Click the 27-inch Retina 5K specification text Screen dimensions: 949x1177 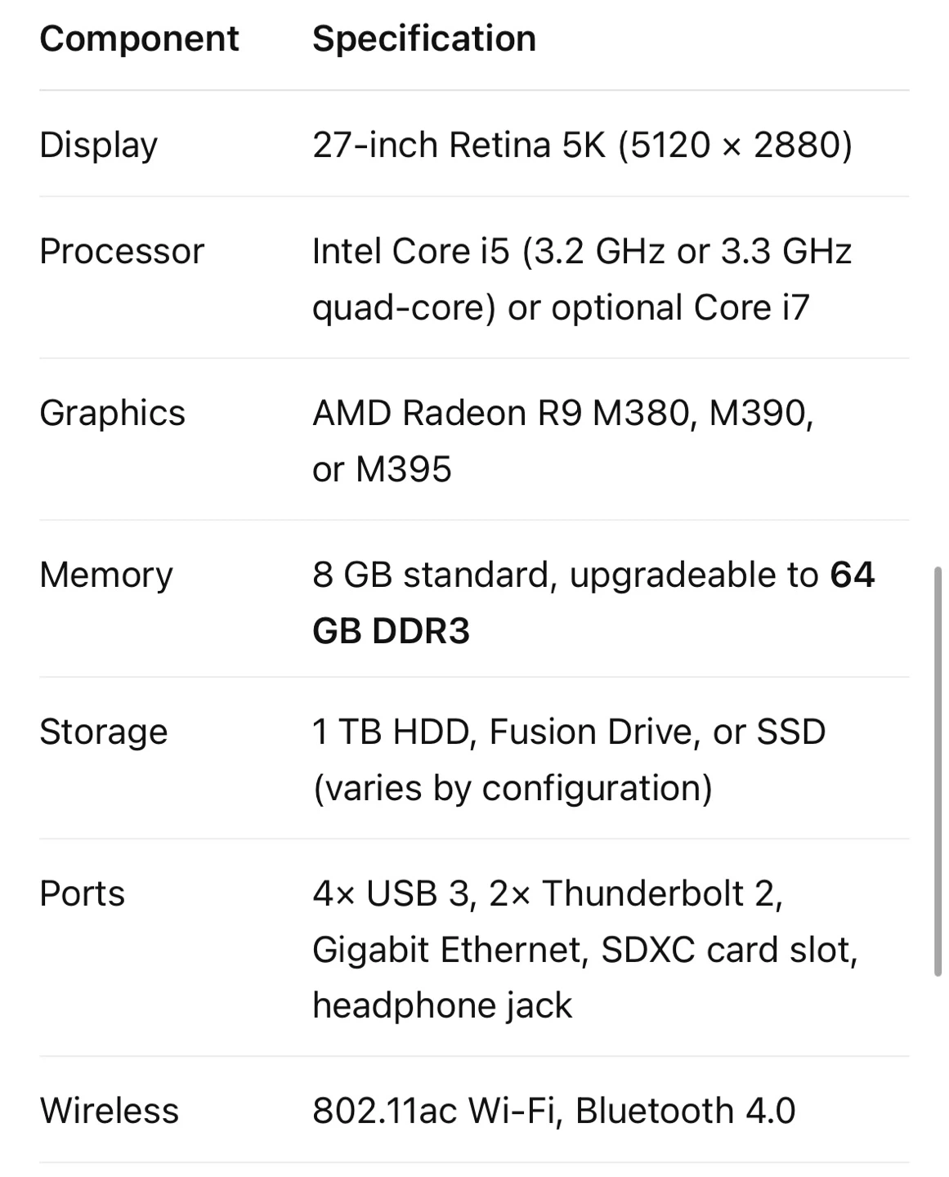pos(582,145)
